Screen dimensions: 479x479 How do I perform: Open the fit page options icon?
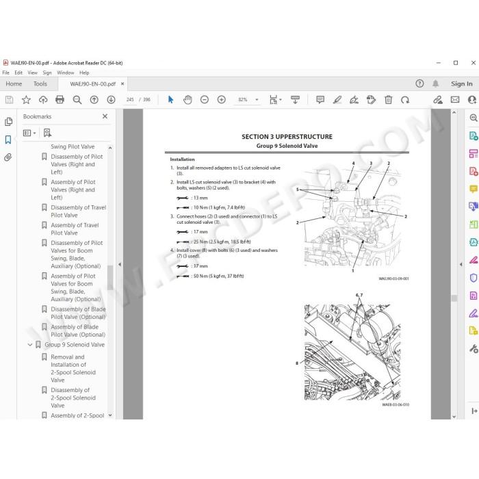[275, 100]
